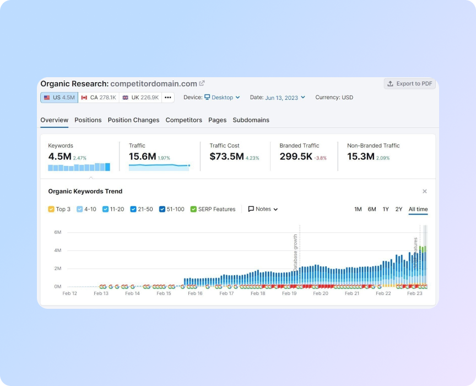476x386 pixels.
Task: Uncheck the Top 3 checkbox
Action: (51, 209)
